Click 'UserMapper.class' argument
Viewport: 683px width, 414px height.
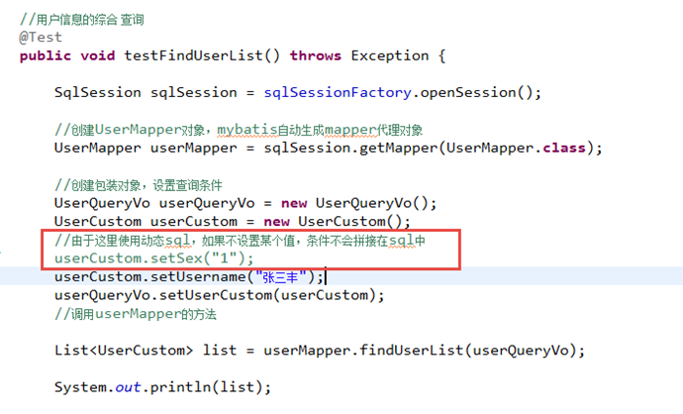tap(516, 149)
